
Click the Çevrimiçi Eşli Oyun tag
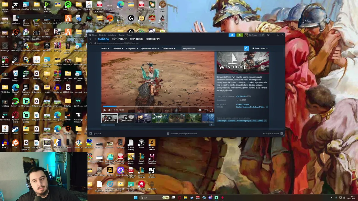(244, 121)
